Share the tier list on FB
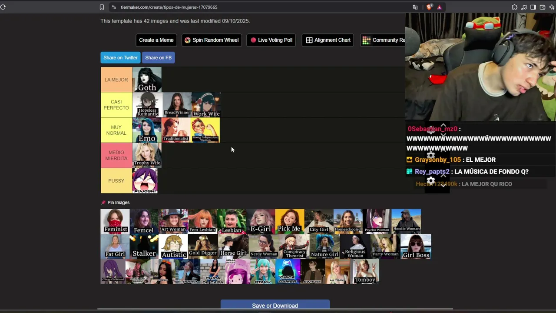The height and width of the screenshot is (313, 556). pyautogui.click(x=159, y=57)
